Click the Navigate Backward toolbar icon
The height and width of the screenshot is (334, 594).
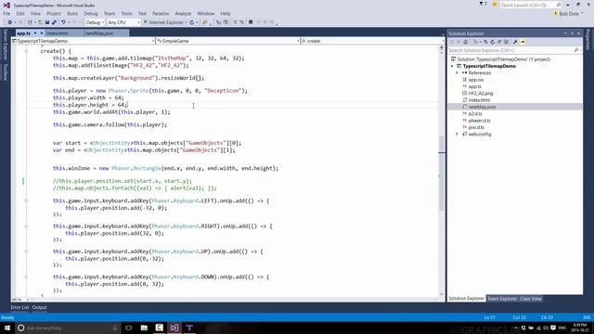point(10,22)
